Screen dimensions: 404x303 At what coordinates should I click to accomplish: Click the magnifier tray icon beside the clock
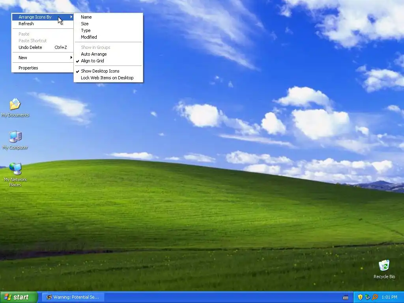[x=375, y=297]
